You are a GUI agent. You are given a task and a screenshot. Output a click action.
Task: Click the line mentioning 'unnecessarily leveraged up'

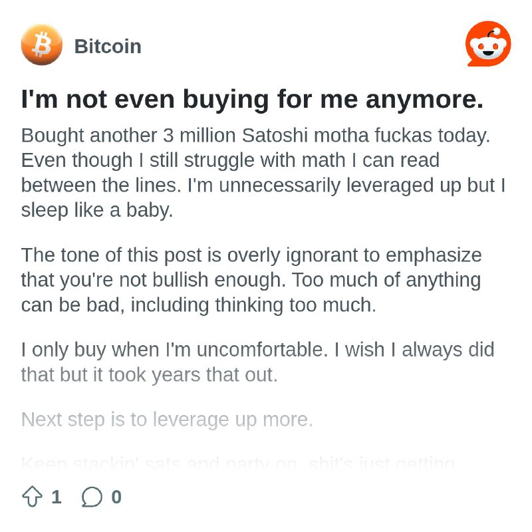(x=263, y=186)
